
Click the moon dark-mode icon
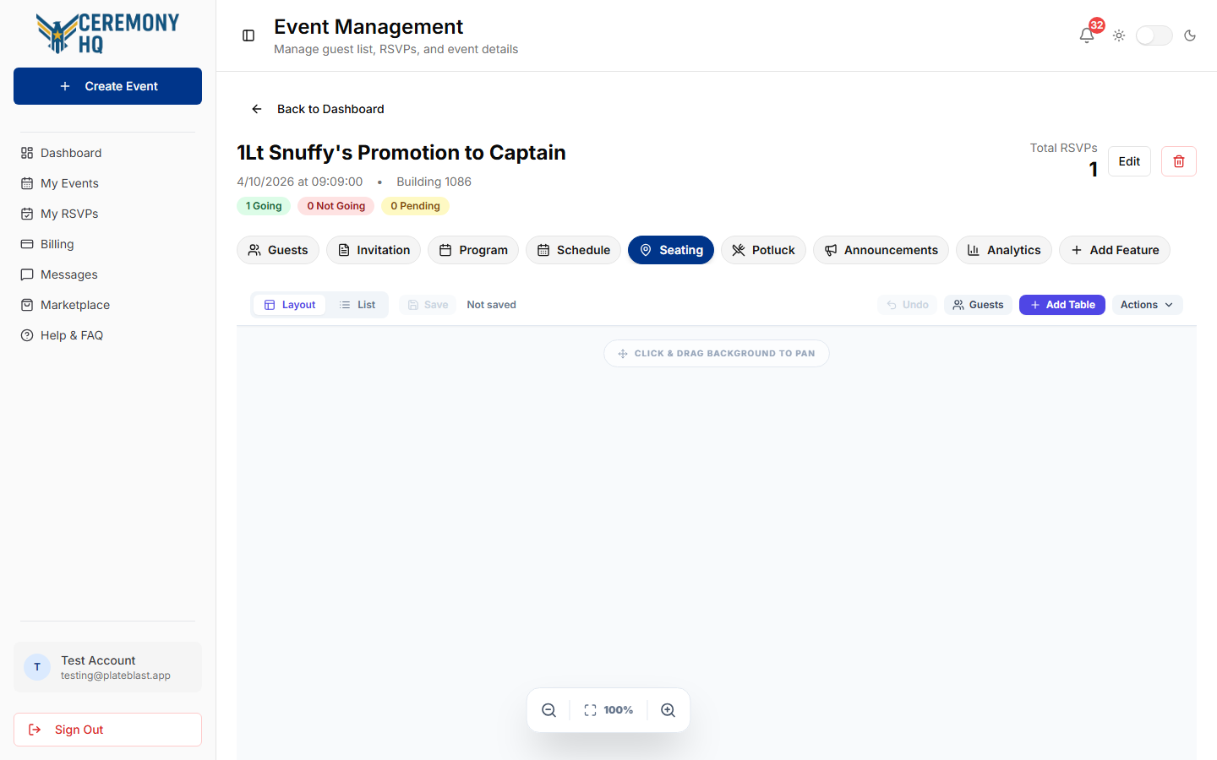[1190, 35]
